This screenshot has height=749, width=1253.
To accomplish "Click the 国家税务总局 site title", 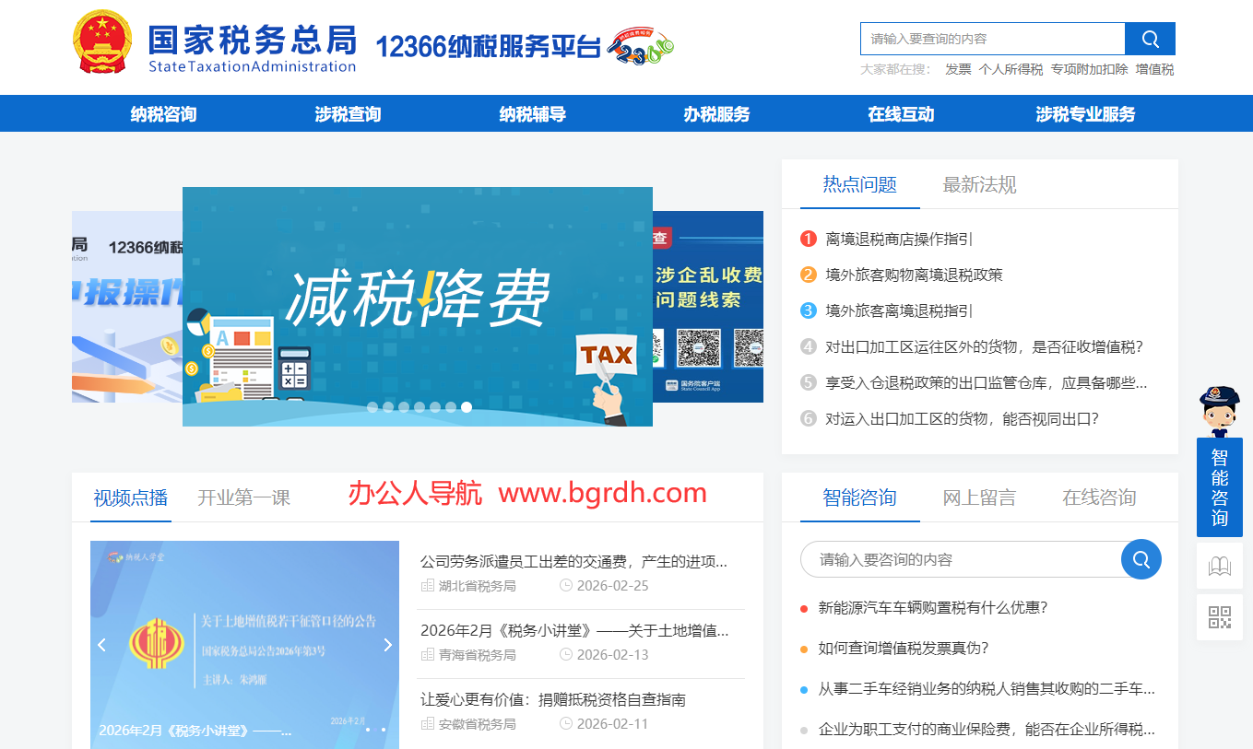I will [x=252, y=39].
